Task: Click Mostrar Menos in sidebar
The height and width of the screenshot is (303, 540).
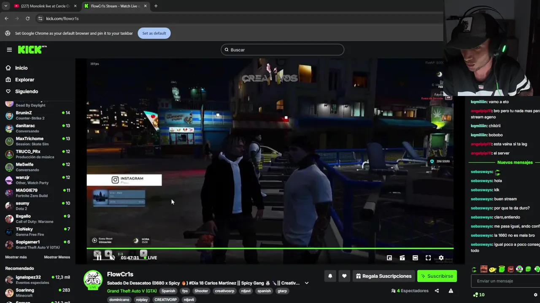Action: (57, 257)
